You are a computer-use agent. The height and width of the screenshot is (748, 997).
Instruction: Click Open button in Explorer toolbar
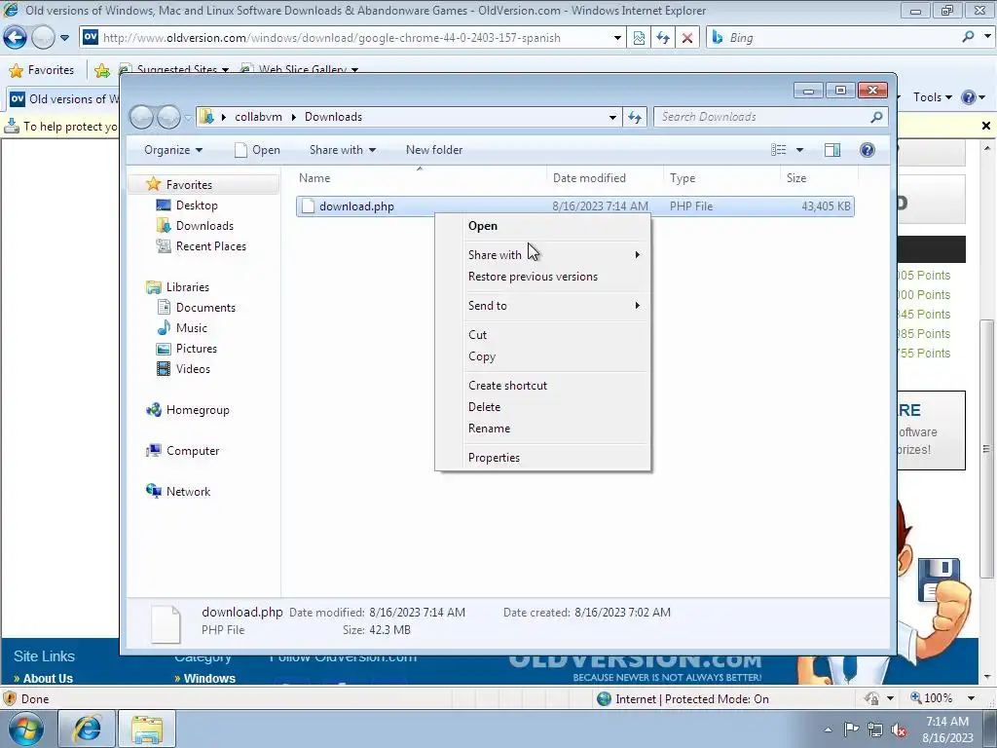257,150
